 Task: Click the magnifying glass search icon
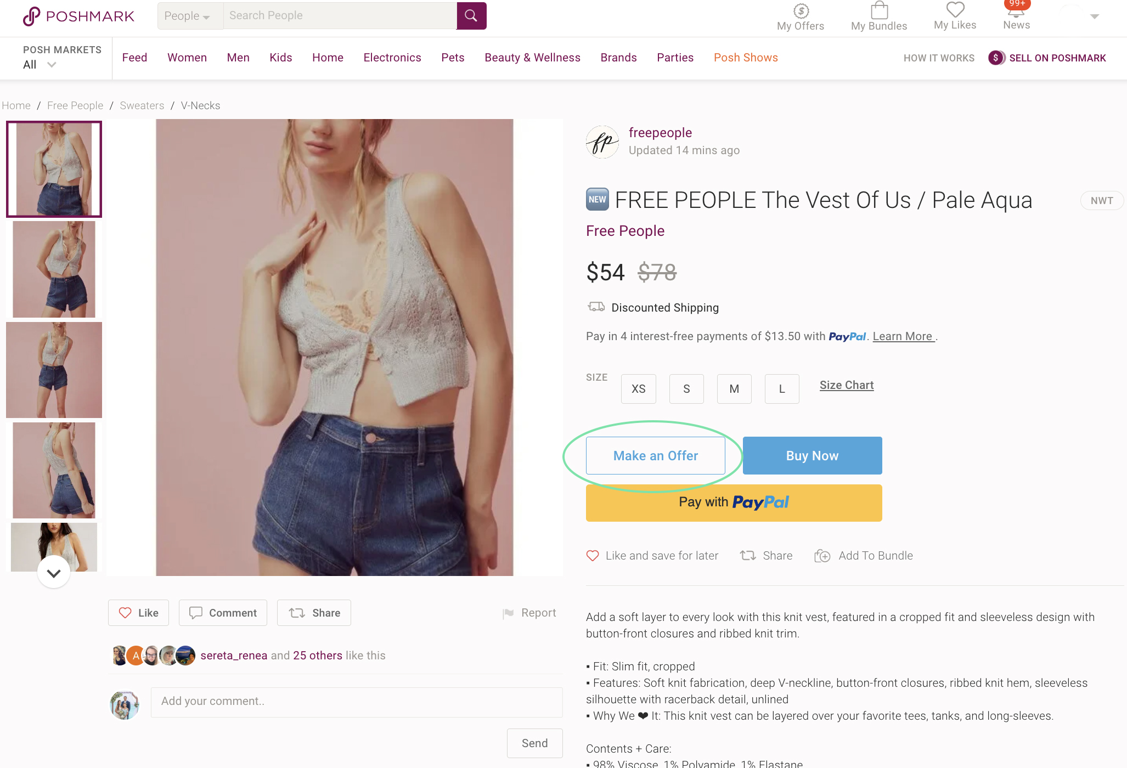[471, 16]
